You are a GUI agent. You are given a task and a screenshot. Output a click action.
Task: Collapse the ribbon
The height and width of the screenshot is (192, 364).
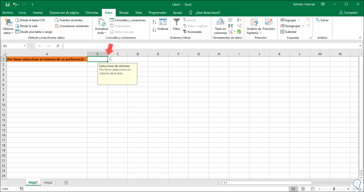(360, 38)
